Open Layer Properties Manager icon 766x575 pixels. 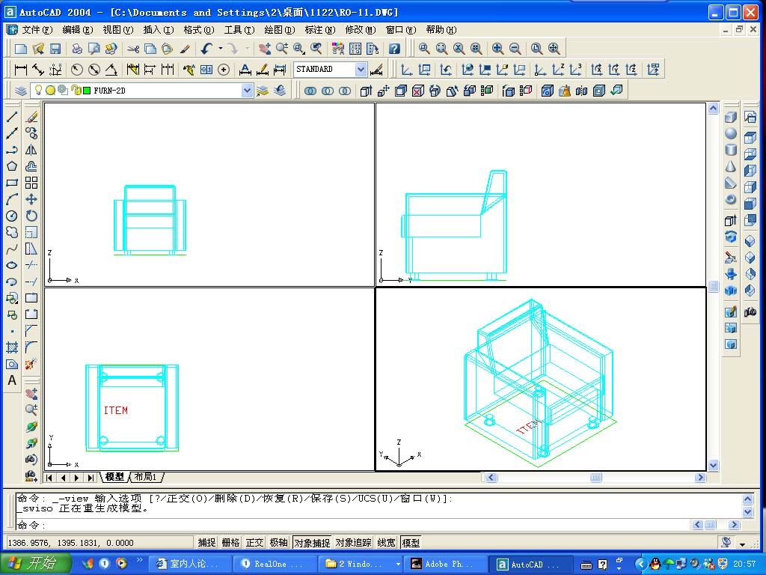[x=20, y=91]
